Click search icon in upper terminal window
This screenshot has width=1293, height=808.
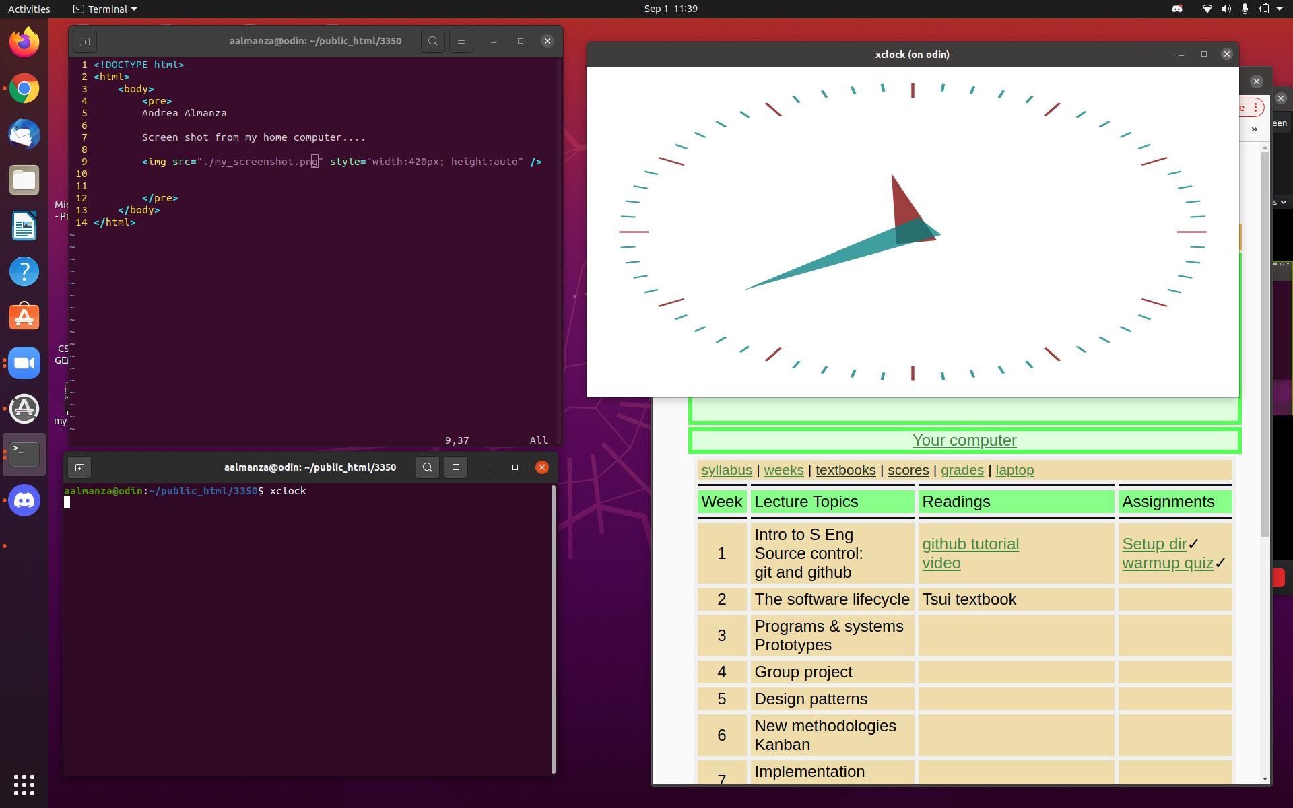(433, 41)
